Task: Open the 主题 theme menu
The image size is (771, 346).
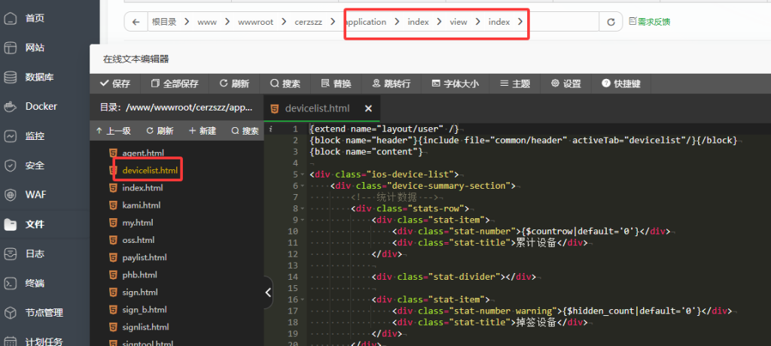Action: [515, 83]
